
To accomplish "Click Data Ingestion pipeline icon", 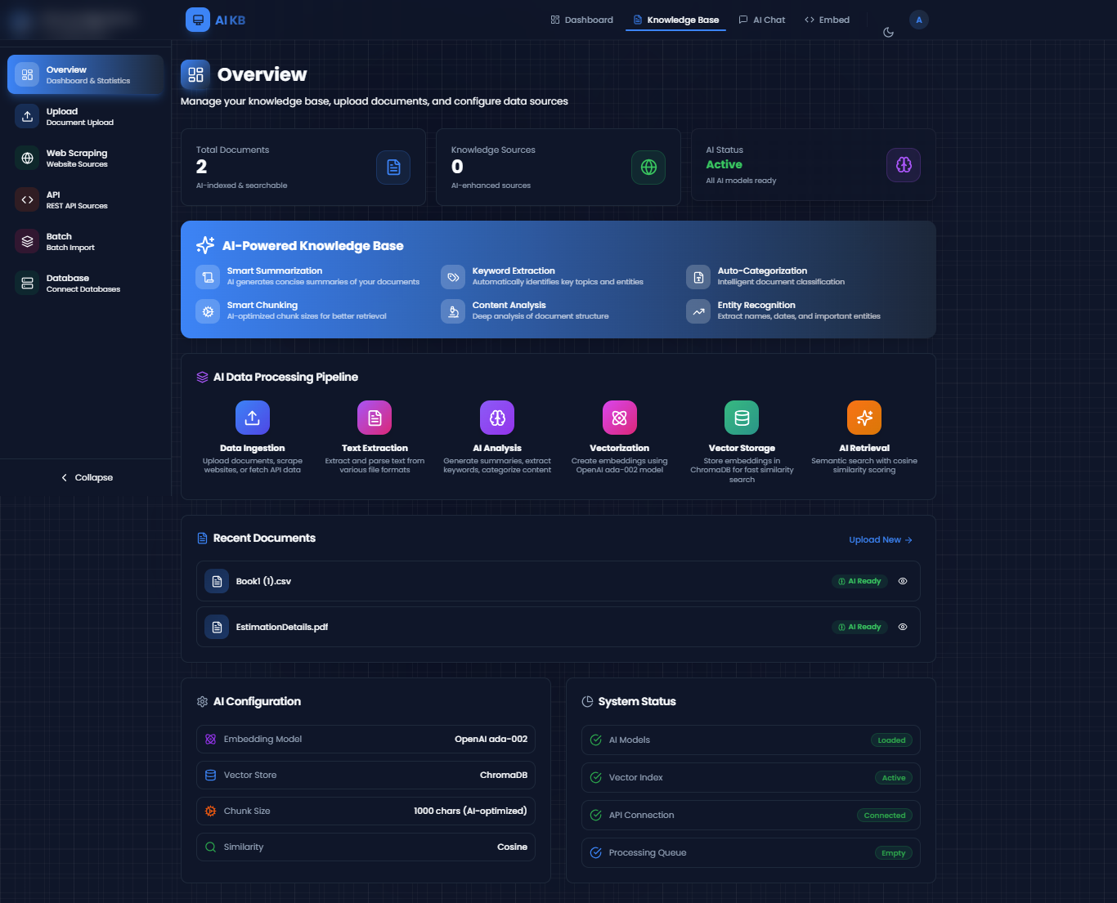I will [253, 418].
